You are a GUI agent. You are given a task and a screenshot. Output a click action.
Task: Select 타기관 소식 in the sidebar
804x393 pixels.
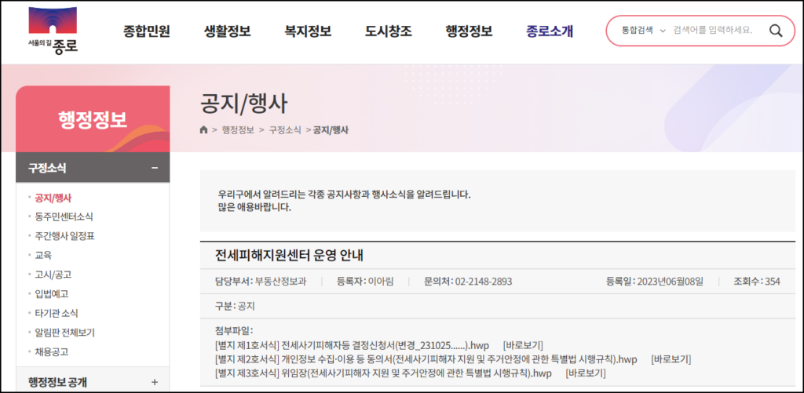(57, 313)
